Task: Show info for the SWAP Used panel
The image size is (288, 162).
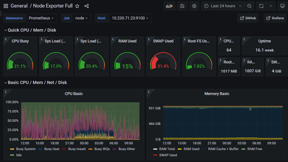Action: 149,39
